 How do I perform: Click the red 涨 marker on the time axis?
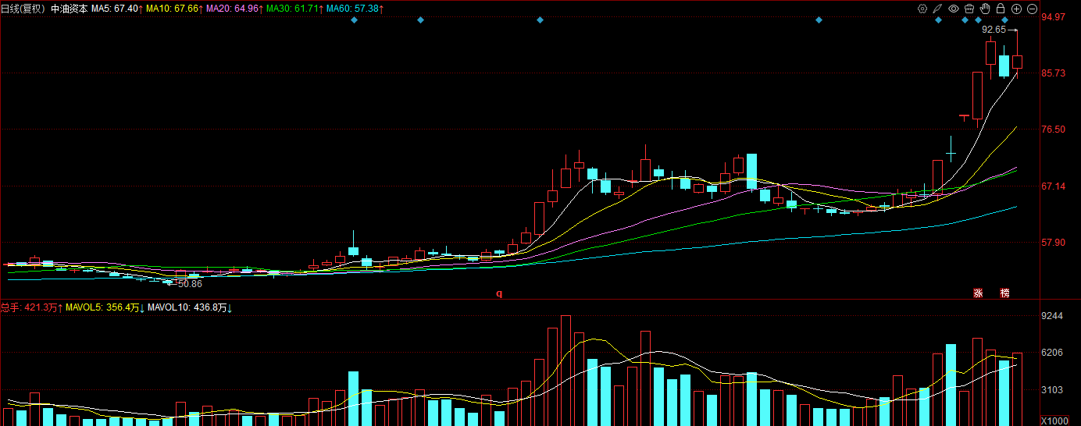tap(977, 293)
